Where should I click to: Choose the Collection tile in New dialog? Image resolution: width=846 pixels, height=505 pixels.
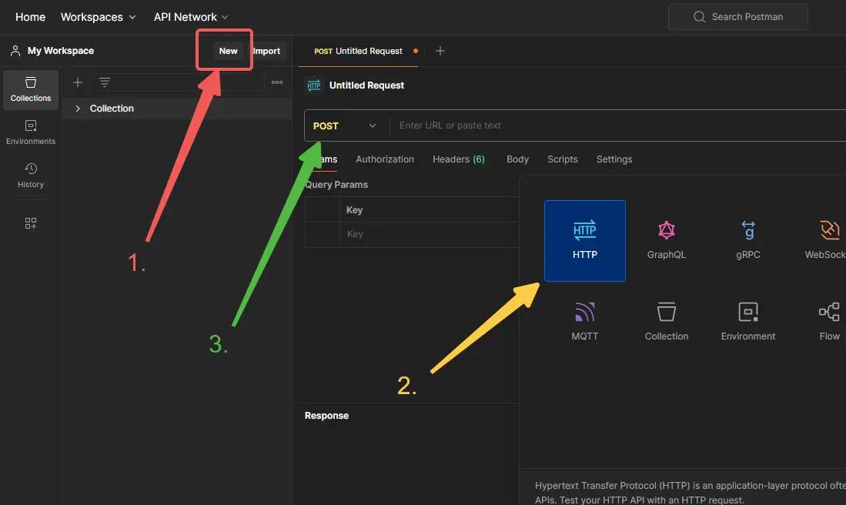coord(667,322)
